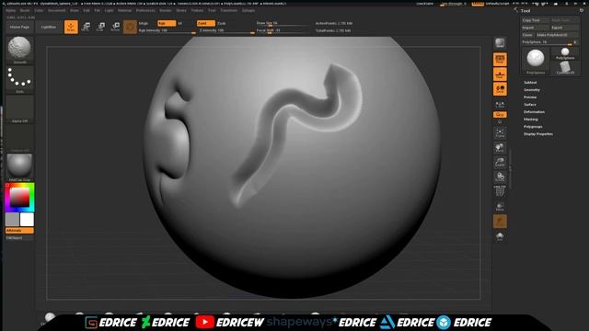Screen dimensions: 589x331
Task: Open the Document menu
Action: [x=56, y=10]
